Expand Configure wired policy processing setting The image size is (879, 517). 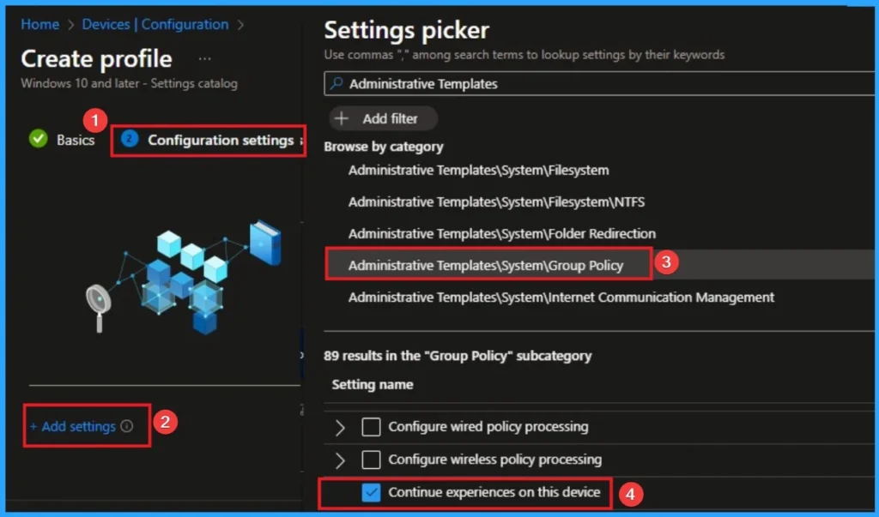click(x=340, y=426)
